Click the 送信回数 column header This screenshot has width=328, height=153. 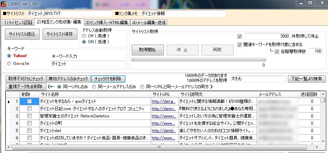tap(310, 94)
